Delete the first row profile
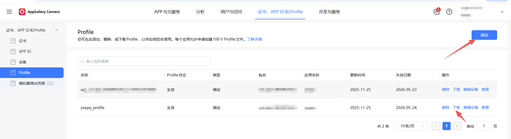511x139 pixels. pos(445,89)
